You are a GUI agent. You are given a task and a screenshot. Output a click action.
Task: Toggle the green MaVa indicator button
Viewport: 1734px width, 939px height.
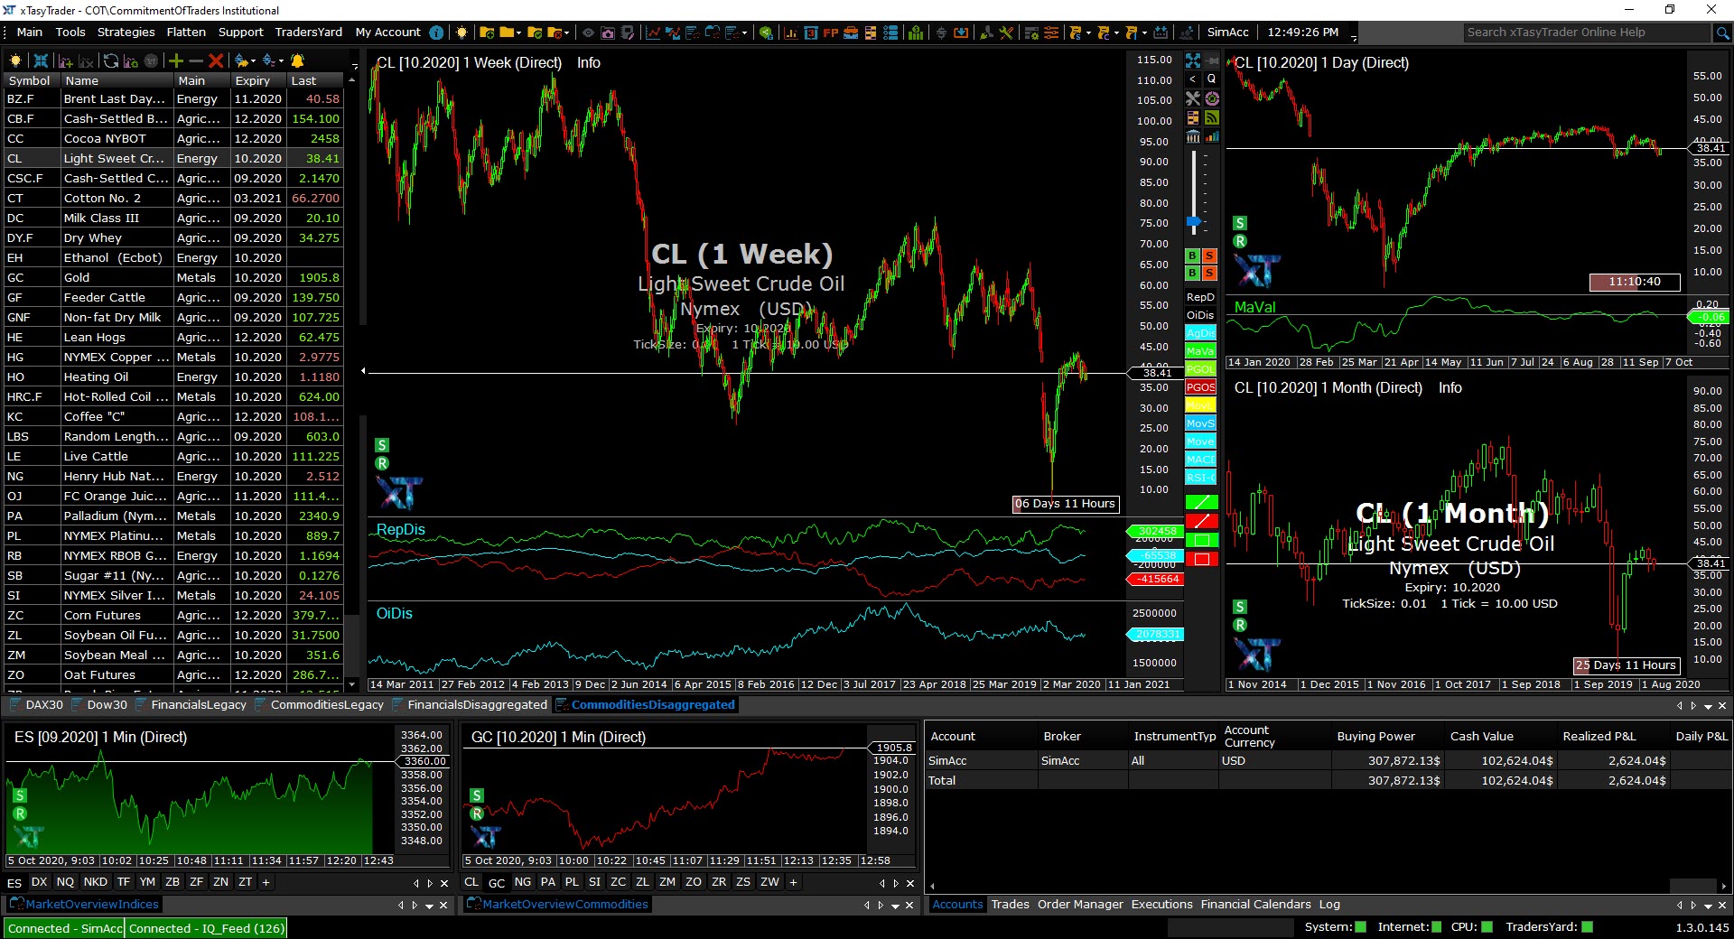[1200, 351]
